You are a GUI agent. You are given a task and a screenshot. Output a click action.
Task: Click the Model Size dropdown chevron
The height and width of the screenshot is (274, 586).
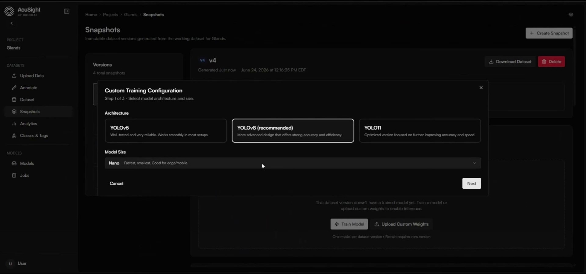pos(475,163)
